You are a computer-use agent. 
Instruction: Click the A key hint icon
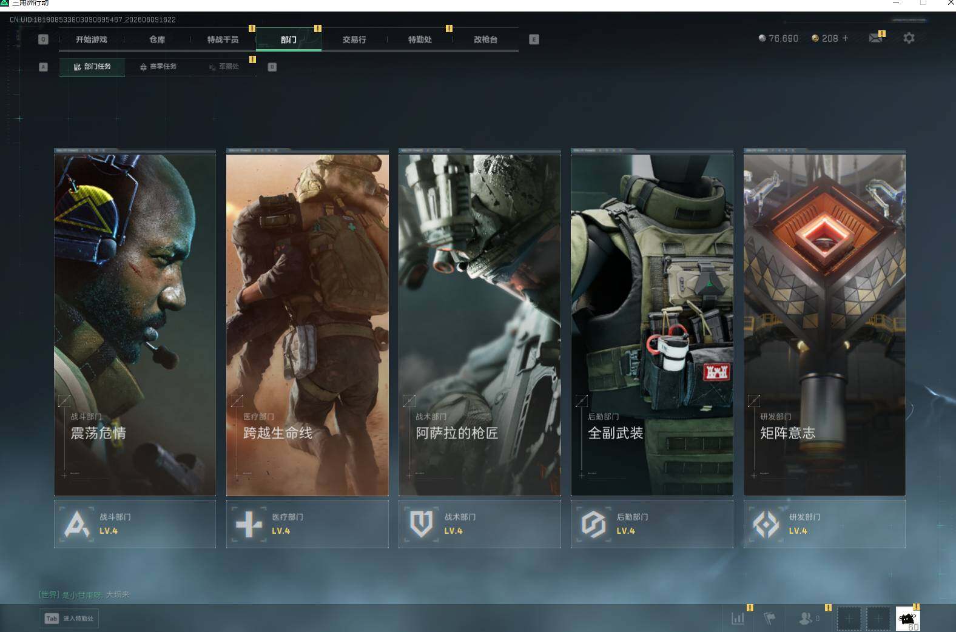point(43,67)
